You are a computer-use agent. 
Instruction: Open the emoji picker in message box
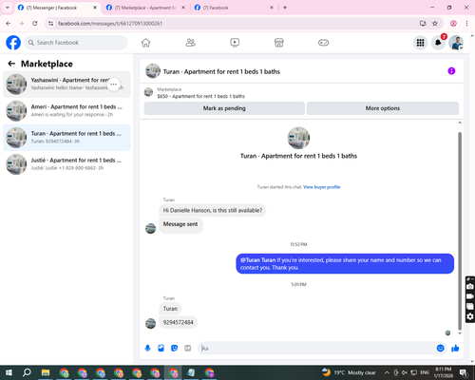click(440, 349)
